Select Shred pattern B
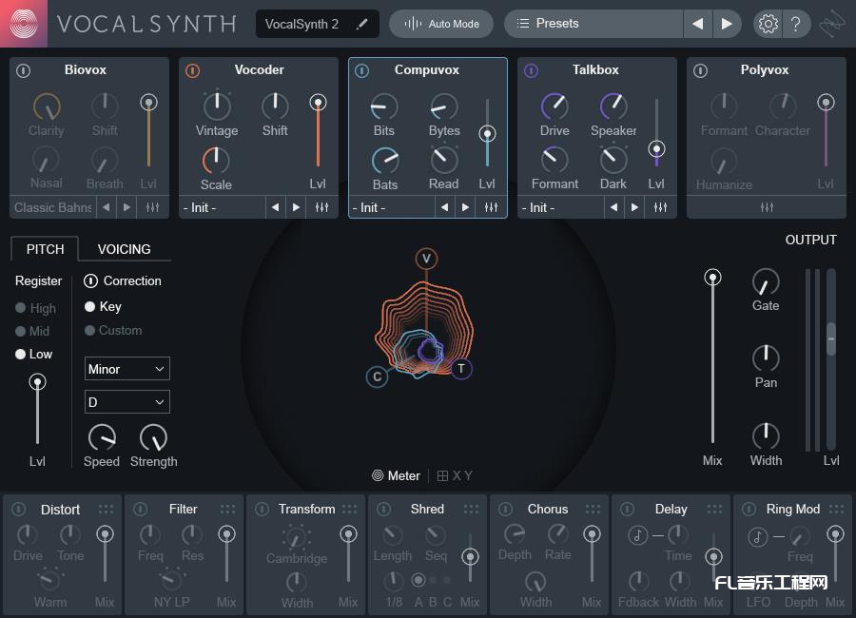Image resolution: width=856 pixels, height=618 pixels. pyautogui.click(x=431, y=579)
